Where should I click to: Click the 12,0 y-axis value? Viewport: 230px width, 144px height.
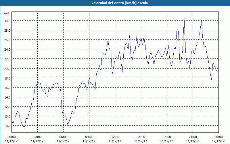[x=7, y=107]
